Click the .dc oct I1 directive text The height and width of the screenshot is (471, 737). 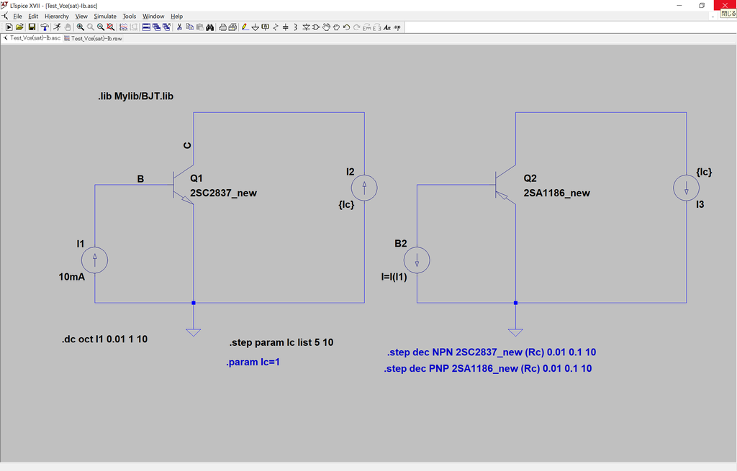105,339
